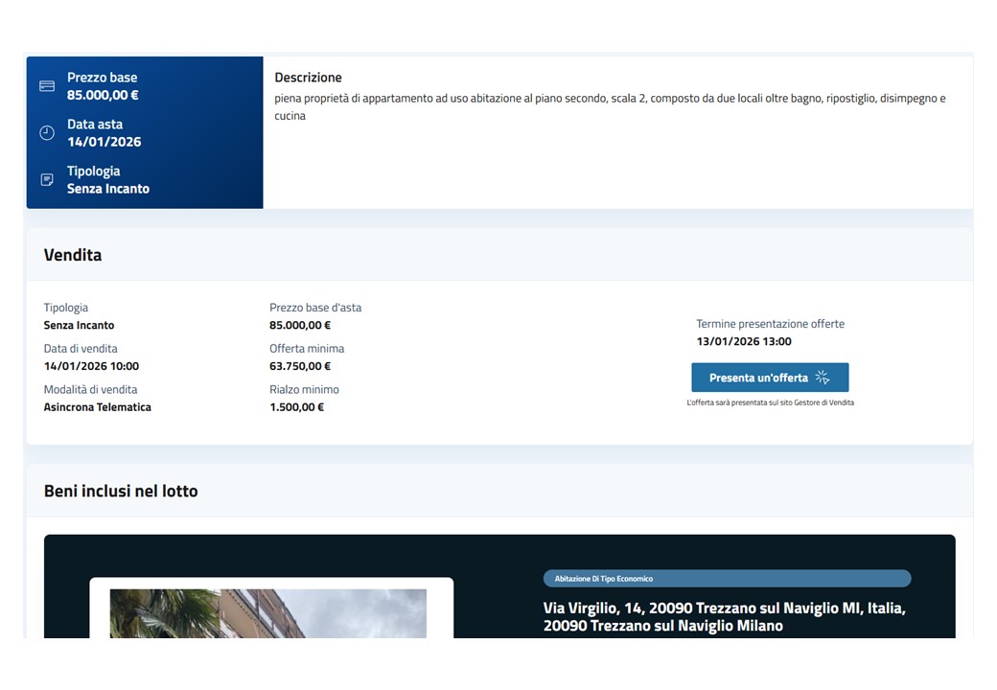Click the "Prezzo base d'asta" value in Vendita
This screenshot has width=997, height=690.
coord(300,325)
